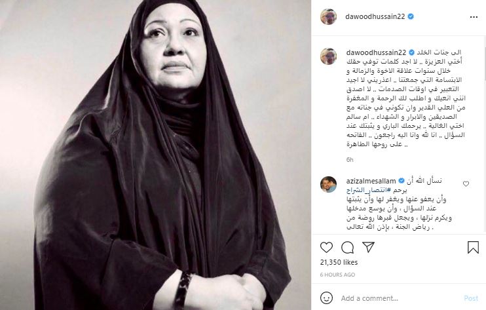View the 21,350 likes list
This screenshot has width=486, height=310.
[x=339, y=262]
